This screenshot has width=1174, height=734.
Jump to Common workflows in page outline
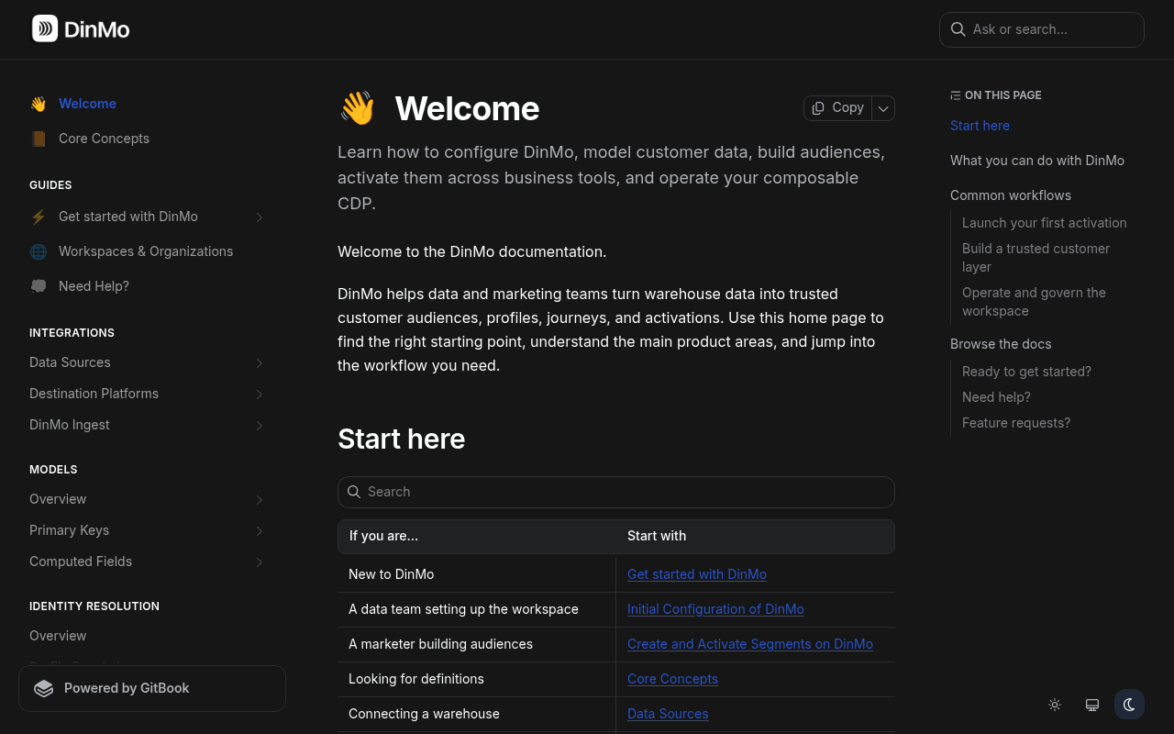1011,195
